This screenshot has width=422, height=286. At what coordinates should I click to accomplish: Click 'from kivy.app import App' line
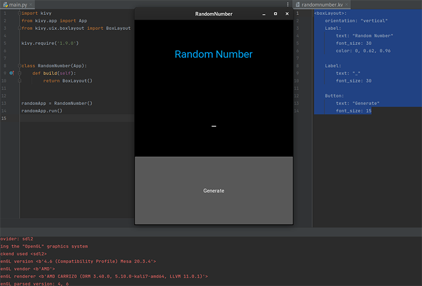[x=54, y=21]
